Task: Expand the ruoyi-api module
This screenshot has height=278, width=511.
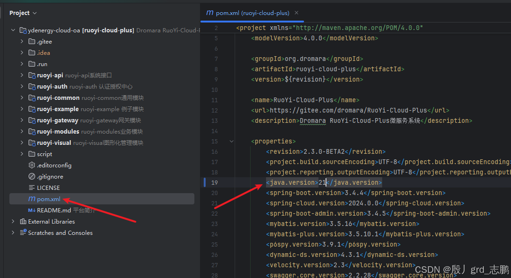Action: coord(22,75)
